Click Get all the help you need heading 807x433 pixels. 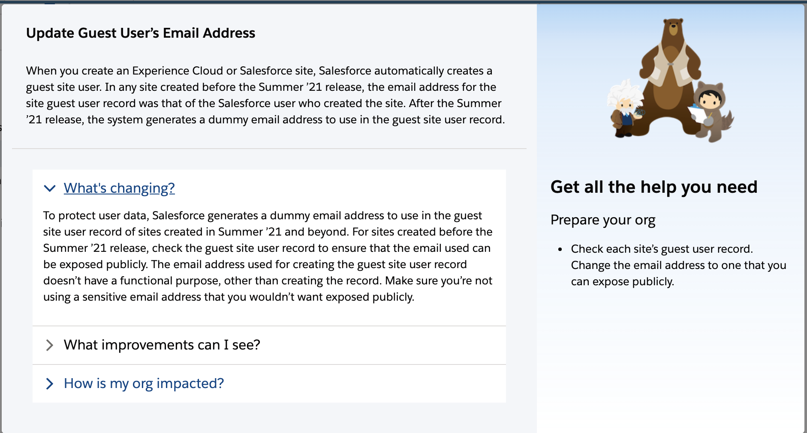[653, 187]
